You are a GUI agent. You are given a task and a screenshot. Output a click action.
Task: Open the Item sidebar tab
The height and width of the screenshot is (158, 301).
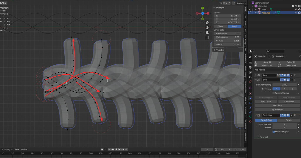click(245, 10)
